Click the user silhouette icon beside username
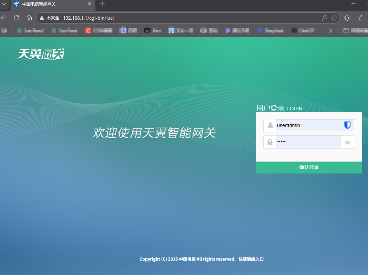 270,125
